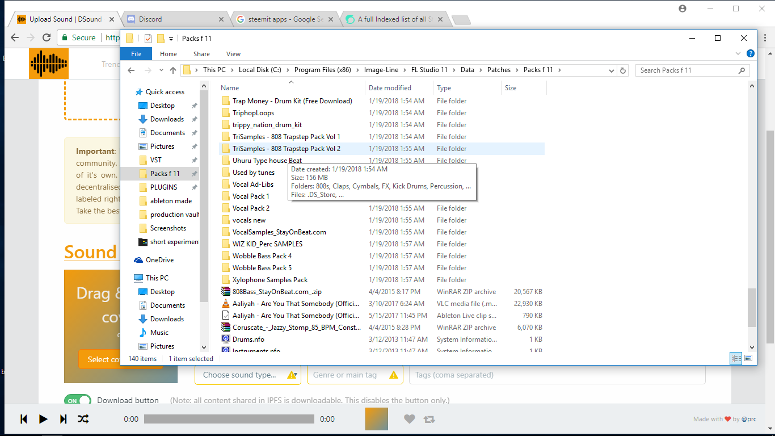Like the track using the heart icon
The width and height of the screenshot is (775, 436).
pyautogui.click(x=410, y=419)
